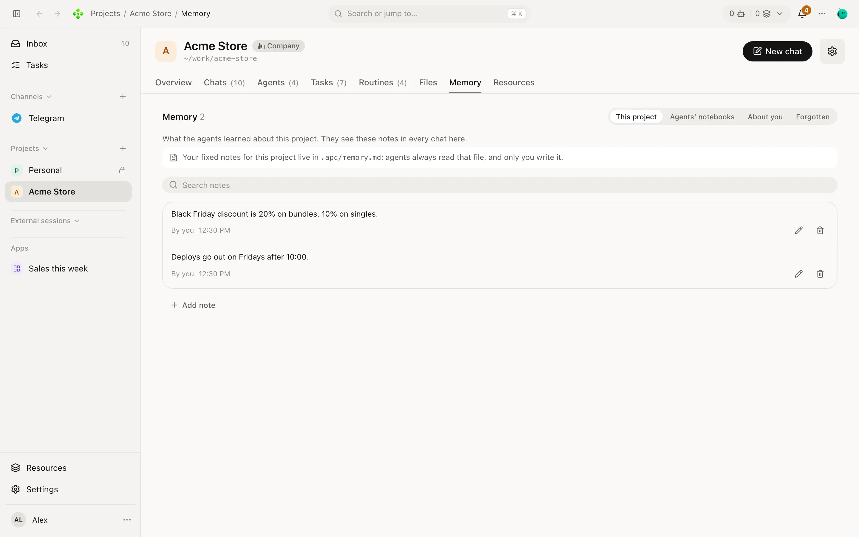Delete the Black Friday discount note

820,230
